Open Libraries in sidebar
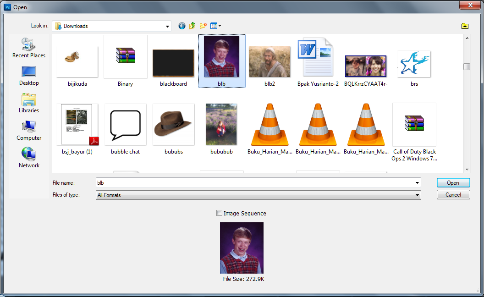 29,103
